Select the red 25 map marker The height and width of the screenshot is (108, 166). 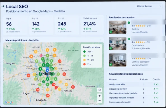tap(64, 74)
